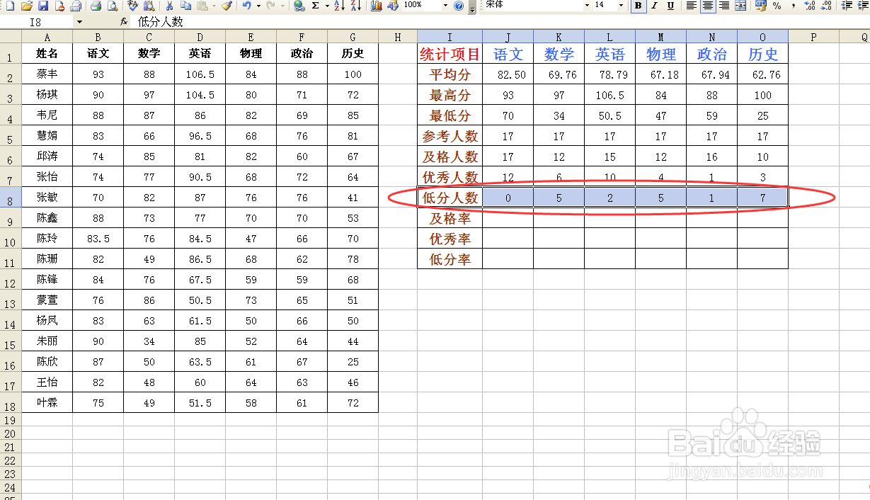The image size is (870, 500).
Task: Open the font size dropdown
Action: 623,6
